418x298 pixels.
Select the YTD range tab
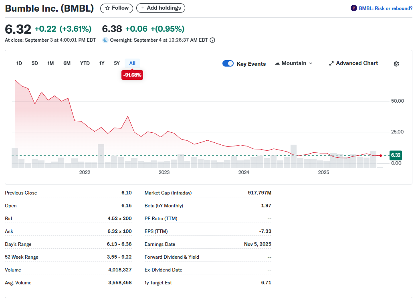(x=85, y=63)
